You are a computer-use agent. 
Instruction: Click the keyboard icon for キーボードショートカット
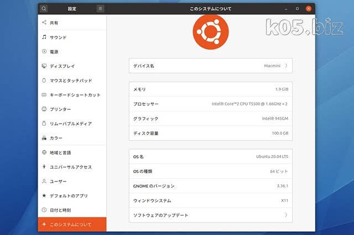(x=44, y=94)
